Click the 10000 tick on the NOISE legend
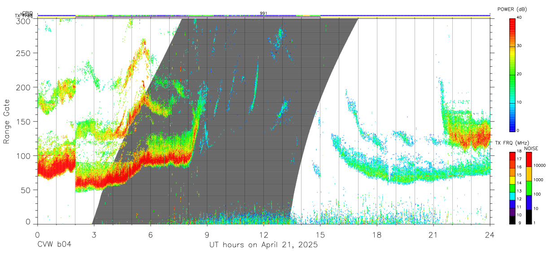This screenshot has height=254, width=551. (x=539, y=165)
